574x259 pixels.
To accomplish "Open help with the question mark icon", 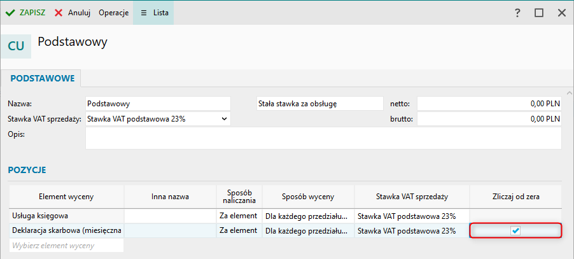I will click(x=517, y=13).
